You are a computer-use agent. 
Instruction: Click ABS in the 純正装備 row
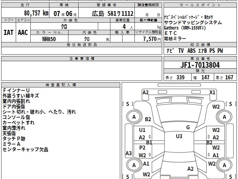pos(191,51)
